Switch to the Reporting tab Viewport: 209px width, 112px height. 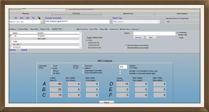click(x=76, y=13)
